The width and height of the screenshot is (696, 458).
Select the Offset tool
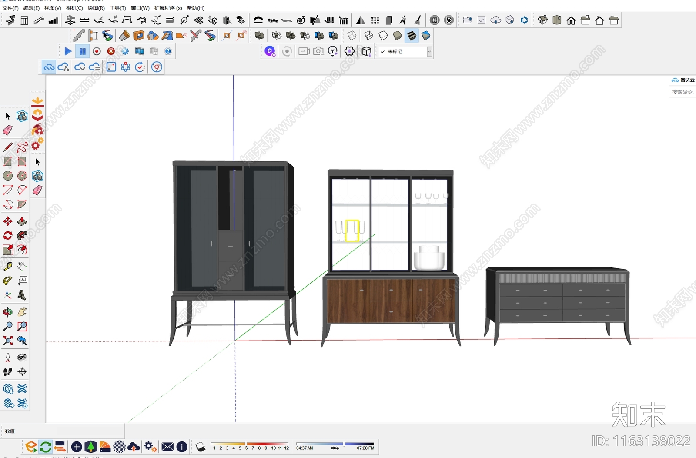point(22,250)
